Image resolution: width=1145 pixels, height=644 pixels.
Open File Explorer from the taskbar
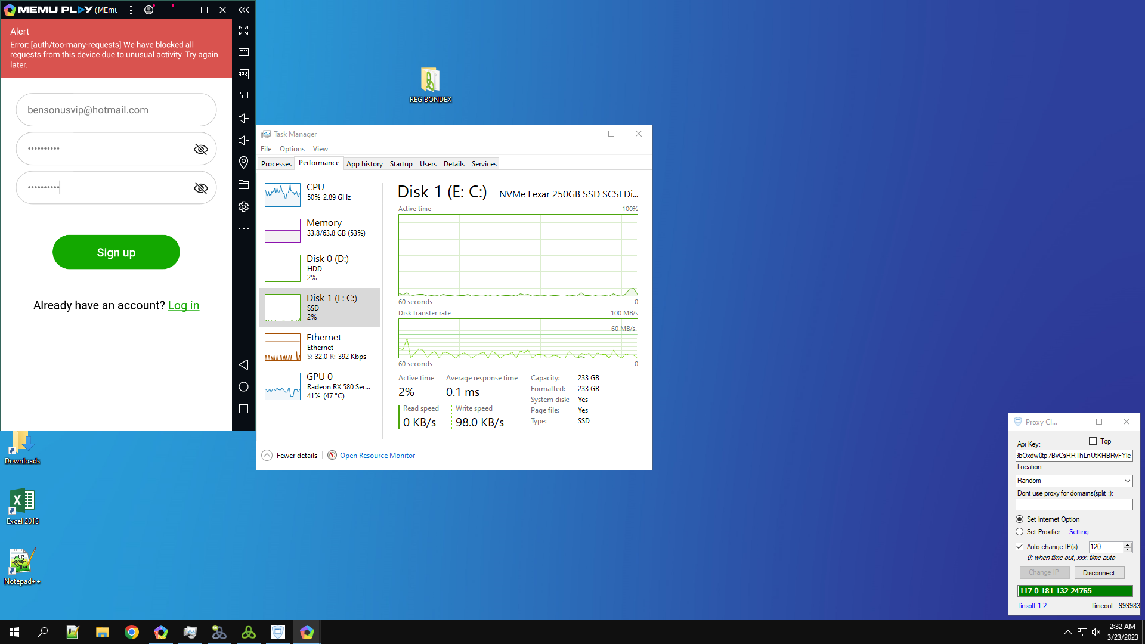(103, 632)
